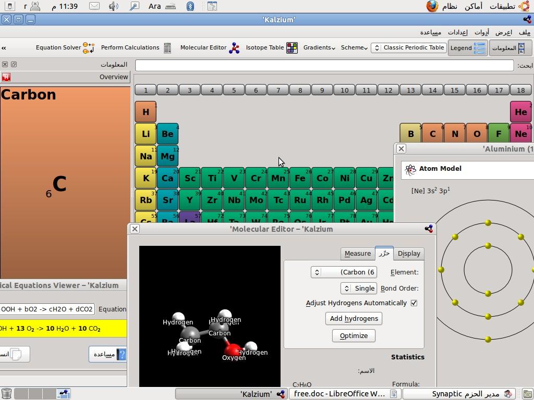This screenshot has height=400, width=534.
Task: Click the trash icon in bottom panel
Action: 6,394
